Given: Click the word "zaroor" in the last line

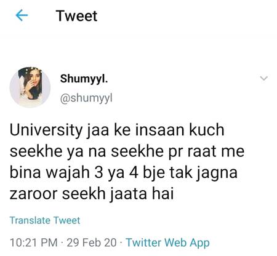Looking at the screenshot, I should point(33,194).
